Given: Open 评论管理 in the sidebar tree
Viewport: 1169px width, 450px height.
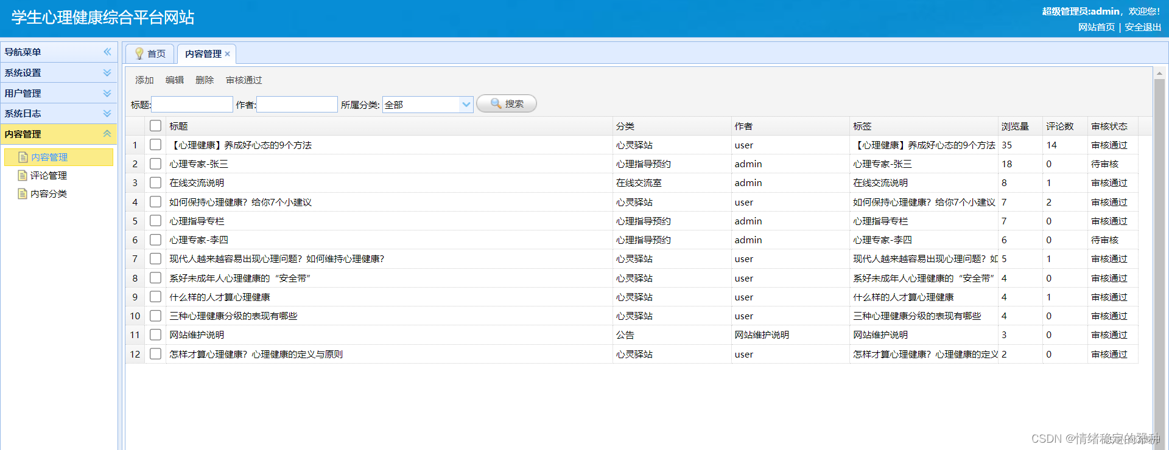Looking at the screenshot, I should (49, 175).
